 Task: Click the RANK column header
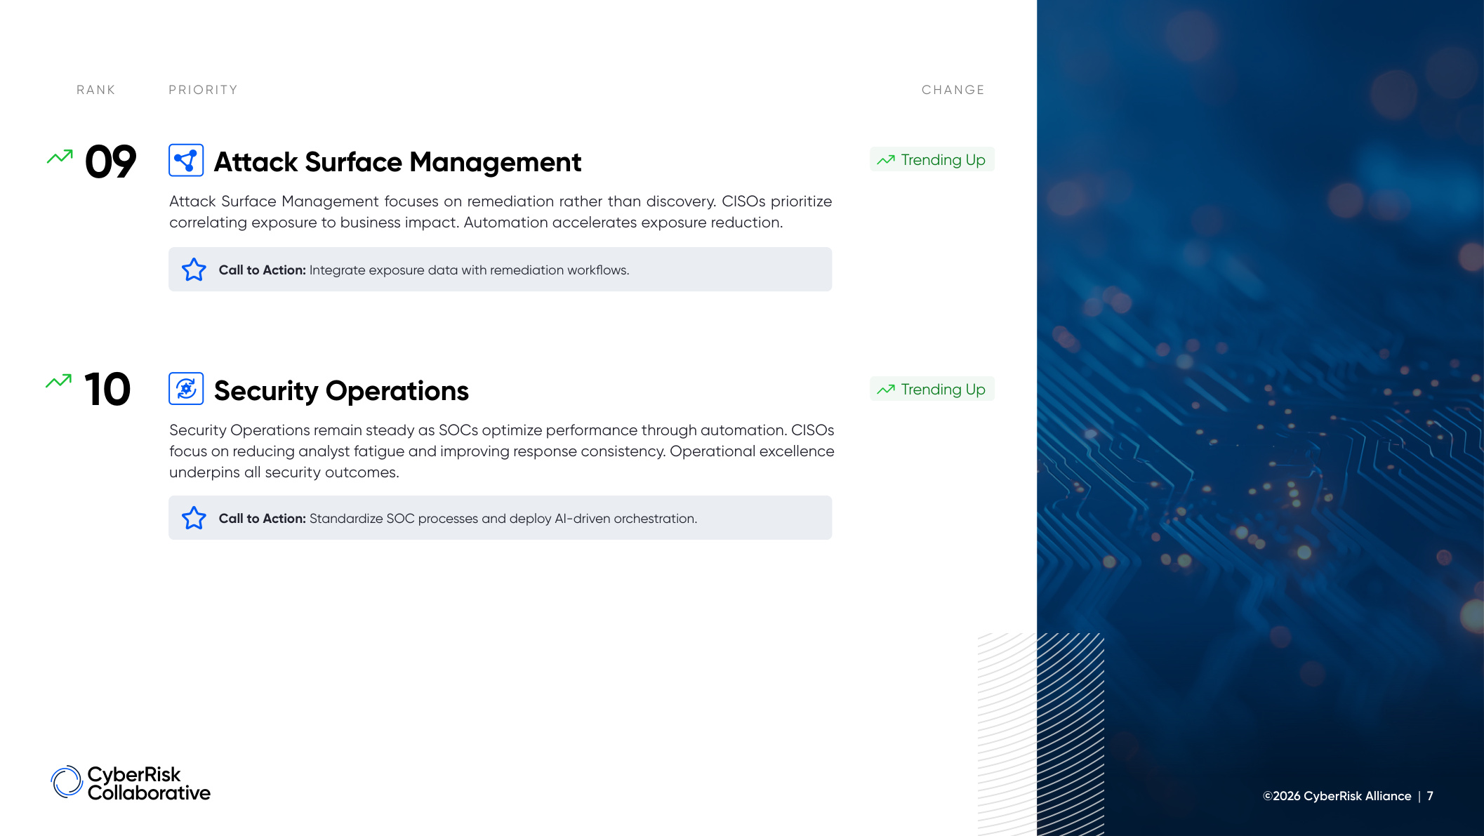[96, 90]
